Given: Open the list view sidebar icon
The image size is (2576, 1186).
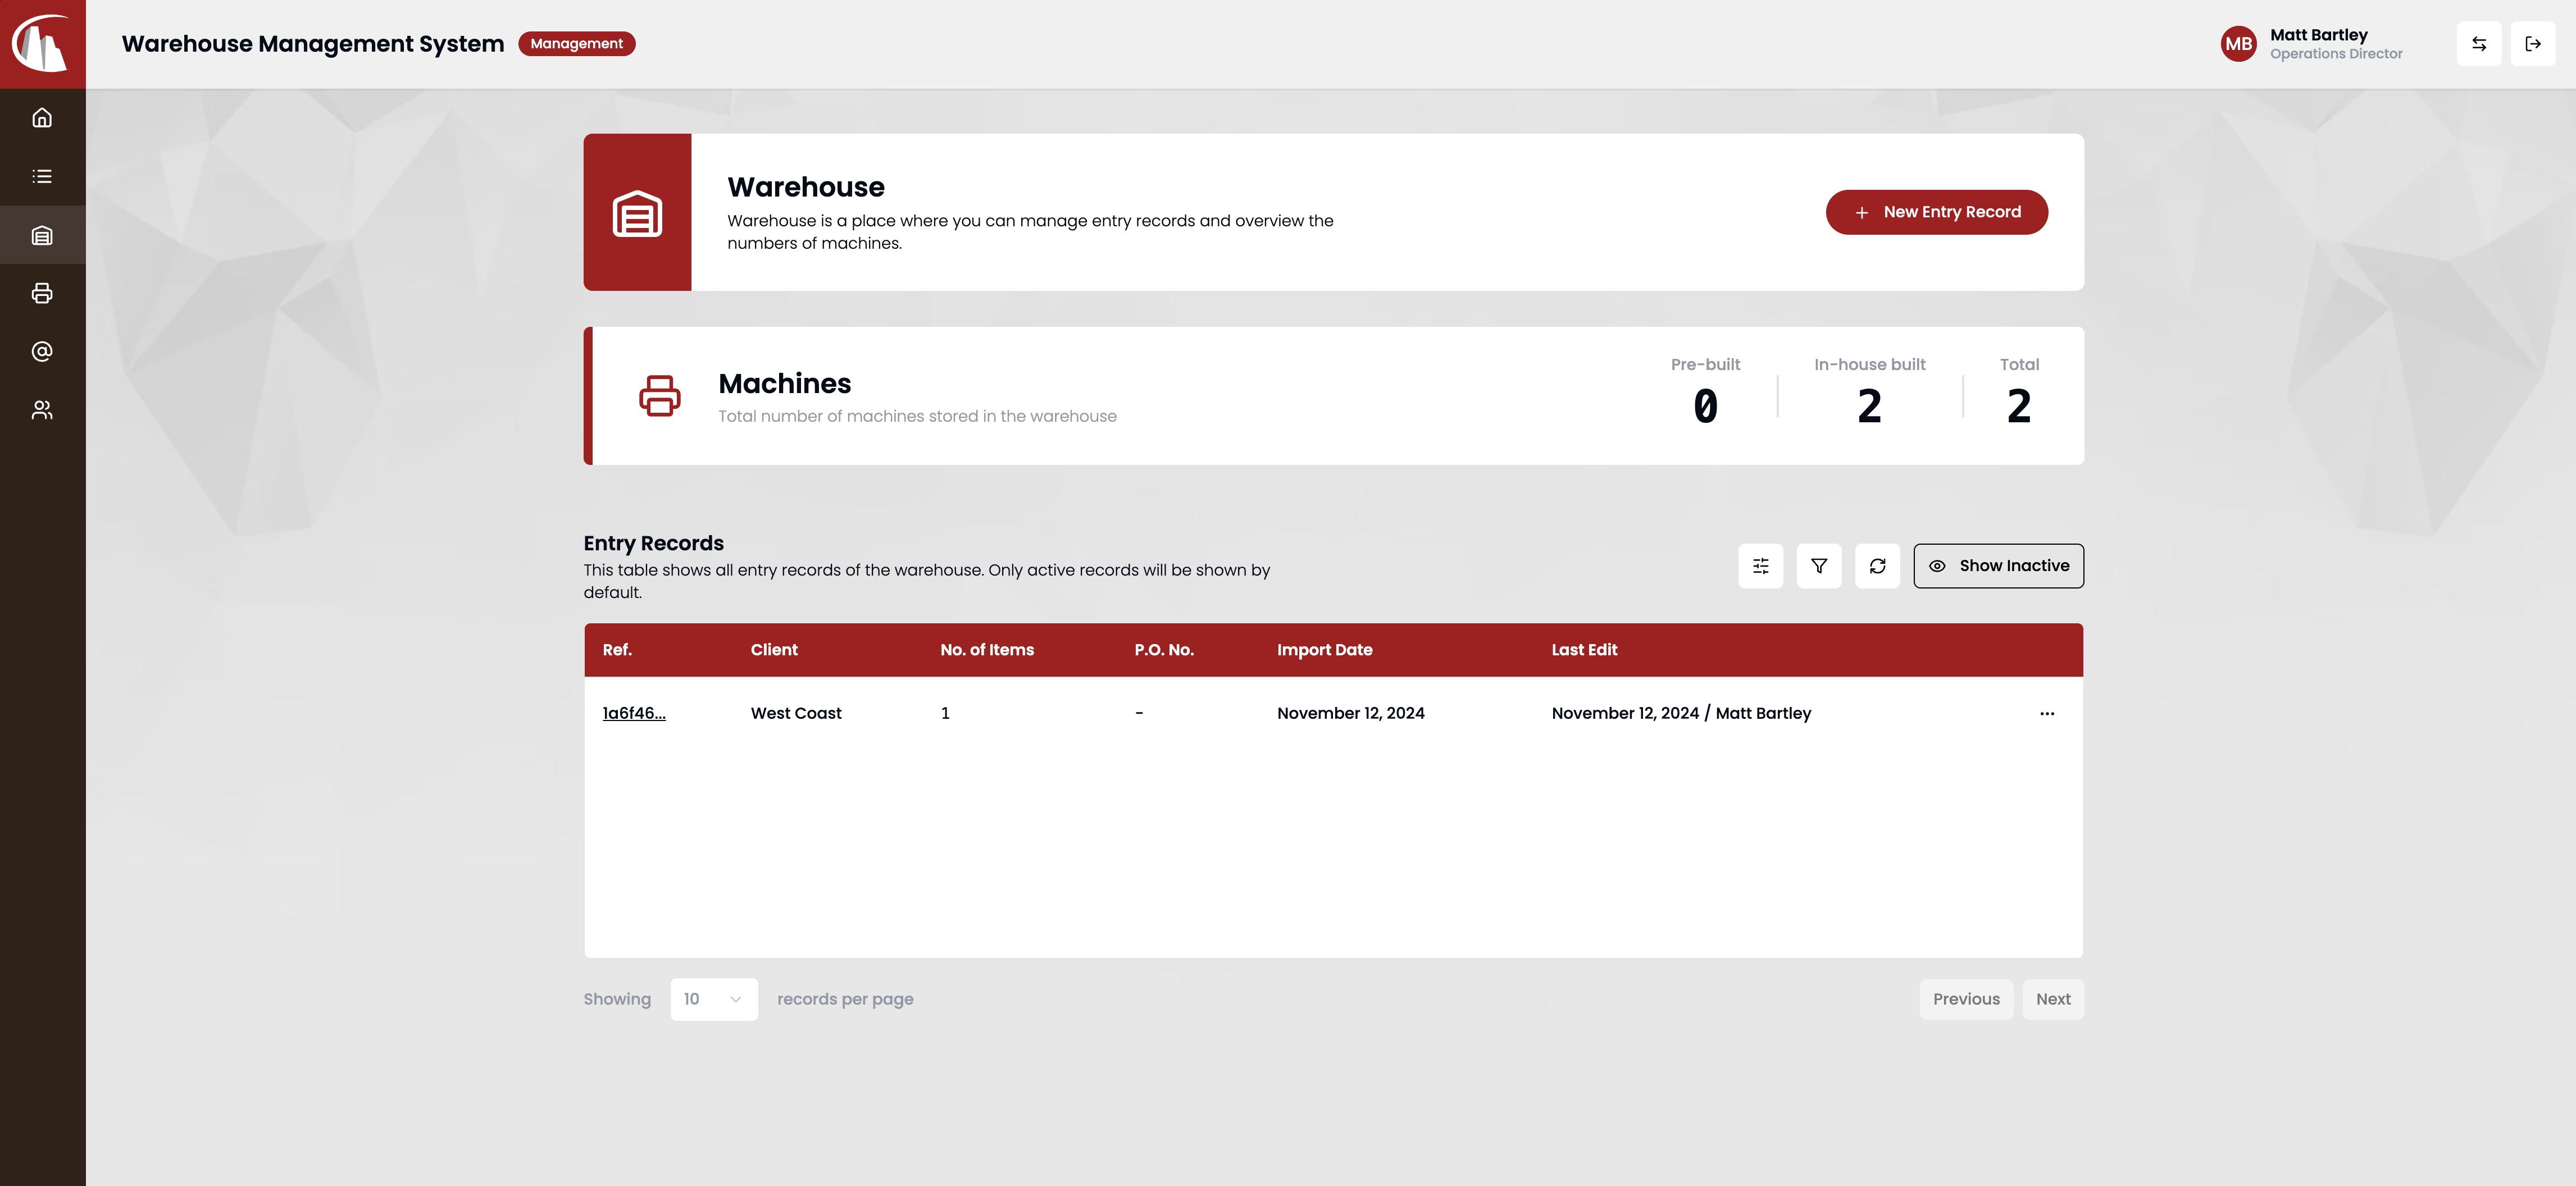Looking at the screenshot, I should click(42, 176).
